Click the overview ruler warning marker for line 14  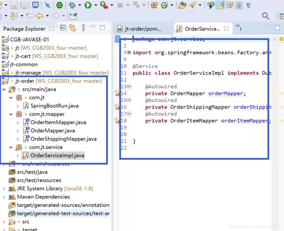click(x=281, y=94)
